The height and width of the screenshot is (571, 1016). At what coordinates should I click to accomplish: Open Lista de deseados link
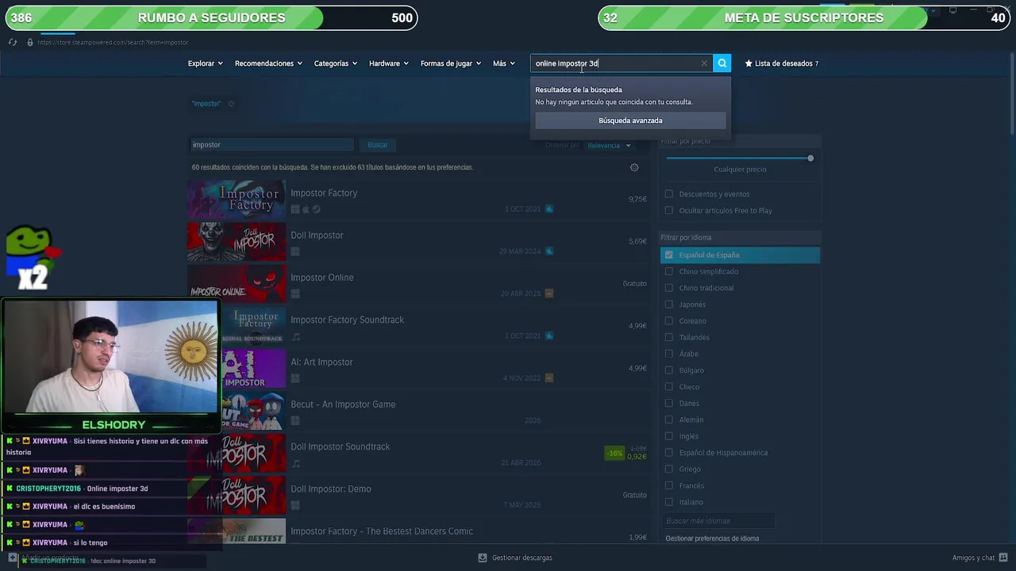(782, 63)
